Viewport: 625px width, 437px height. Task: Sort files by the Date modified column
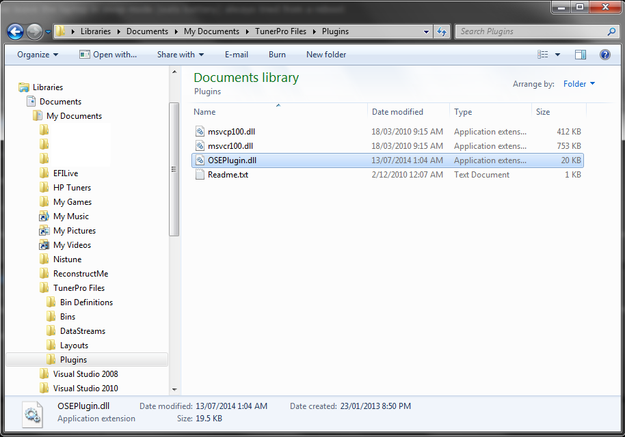click(x=409, y=112)
